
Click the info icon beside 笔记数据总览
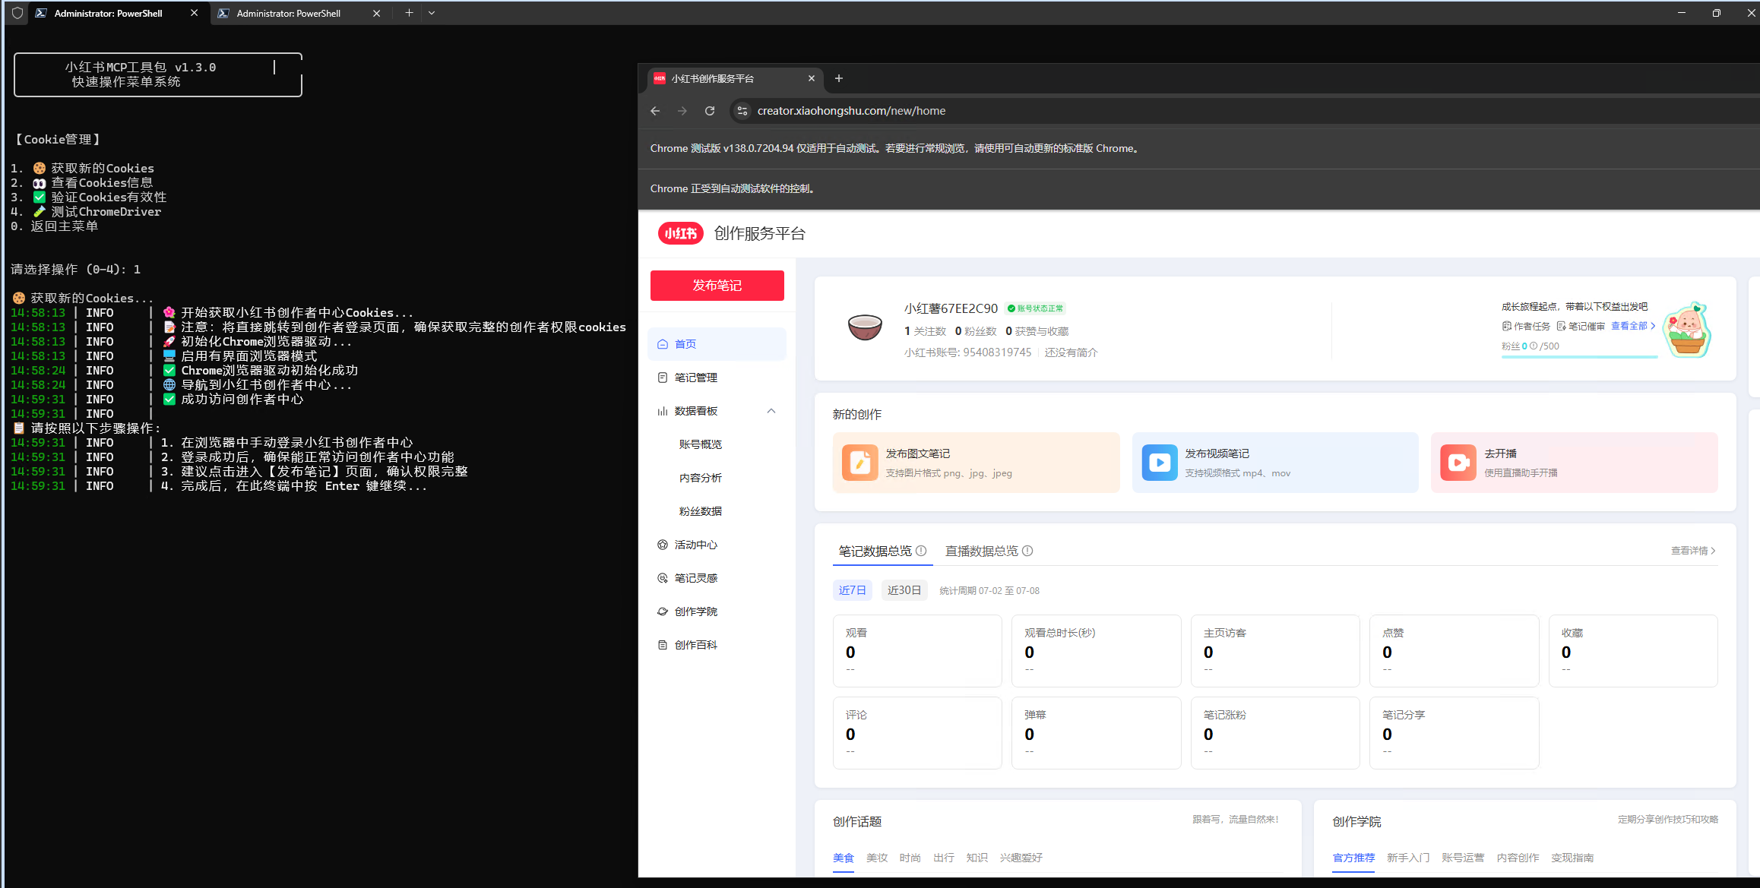pyautogui.click(x=921, y=551)
